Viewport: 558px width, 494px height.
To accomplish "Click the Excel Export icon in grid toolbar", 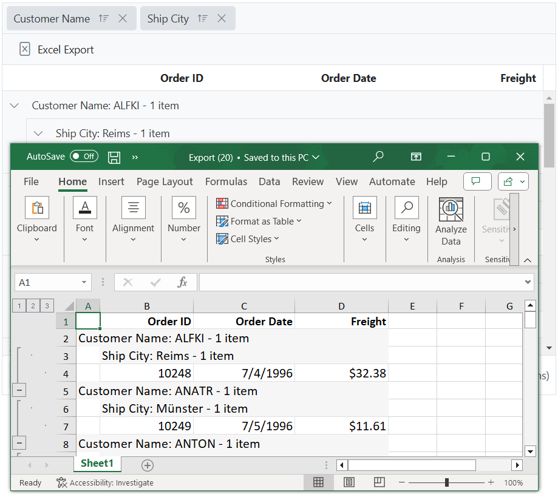I will click(x=24, y=49).
